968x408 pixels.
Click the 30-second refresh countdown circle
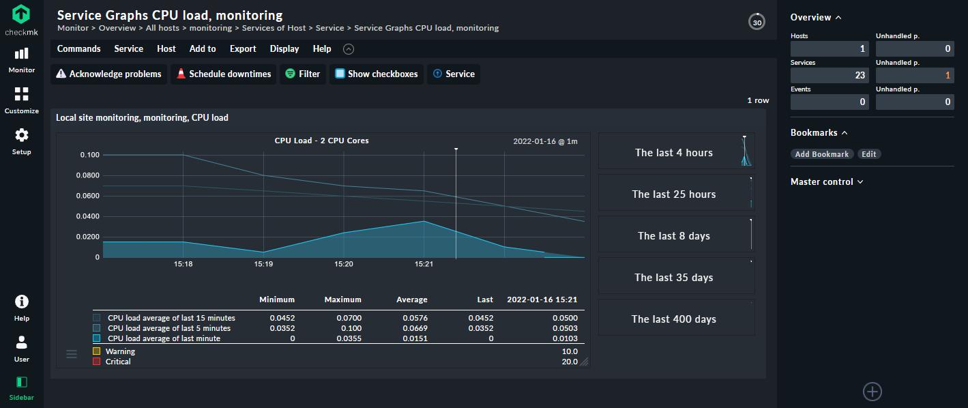[756, 21]
